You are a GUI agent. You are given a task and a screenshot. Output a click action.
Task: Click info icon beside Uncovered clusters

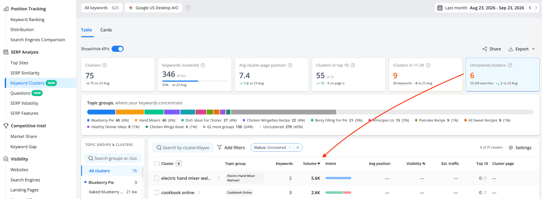tap(510, 65)
